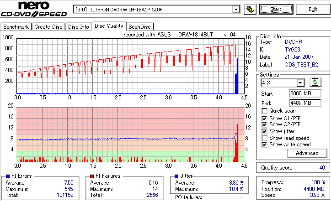This screenshot has height=201, width=331.
Task: Click the Start button
Action: coord(276,10)
